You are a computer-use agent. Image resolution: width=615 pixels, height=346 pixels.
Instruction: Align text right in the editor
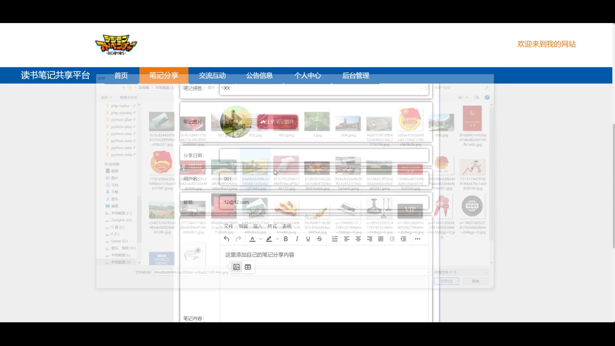pyautogui.click(x=369, y=239)
